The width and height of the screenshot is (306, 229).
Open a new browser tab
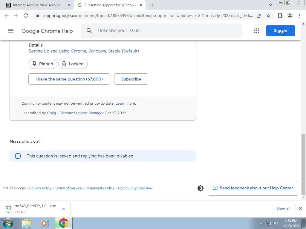click(152, 5)
